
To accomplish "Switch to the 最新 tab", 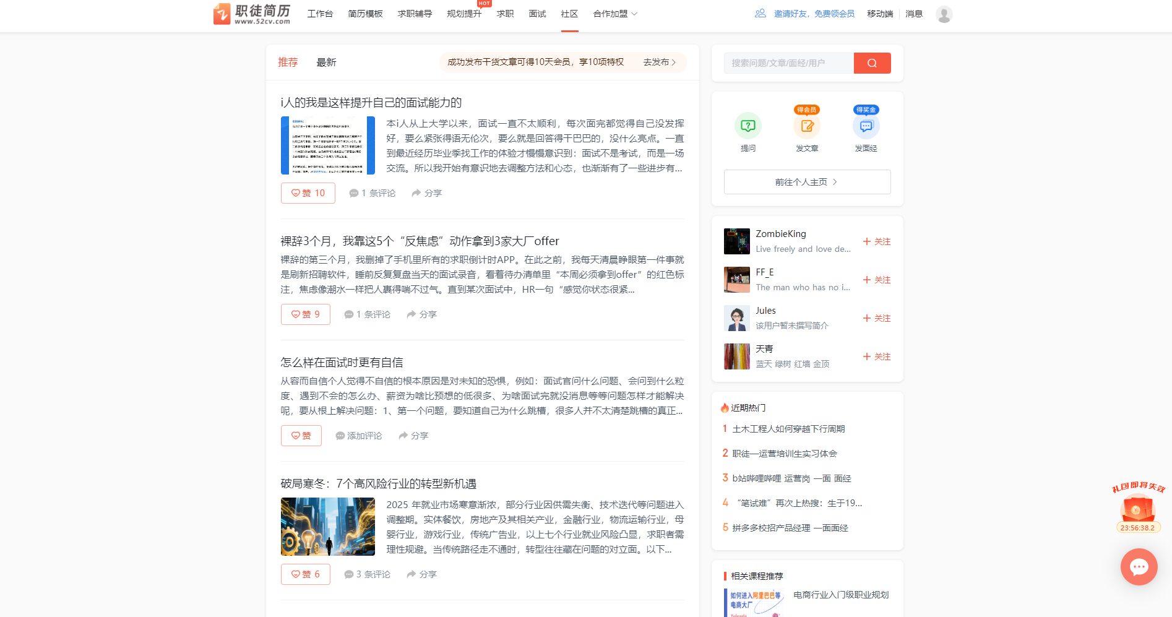I will tap(327, 62).
